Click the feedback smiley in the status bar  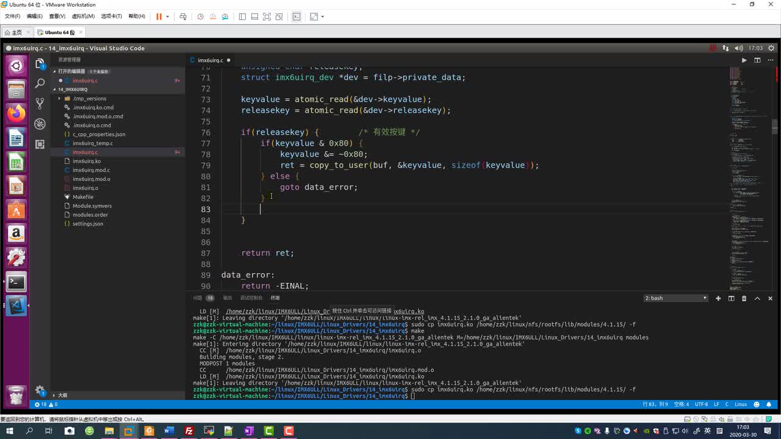click(757, 404)
